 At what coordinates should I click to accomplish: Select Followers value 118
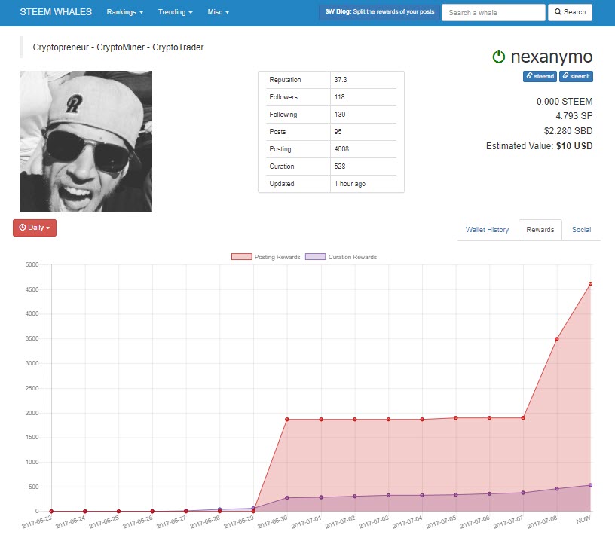(x=339, y=97)
